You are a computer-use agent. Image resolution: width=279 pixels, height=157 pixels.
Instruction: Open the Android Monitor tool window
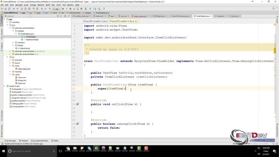pos(40,140)
